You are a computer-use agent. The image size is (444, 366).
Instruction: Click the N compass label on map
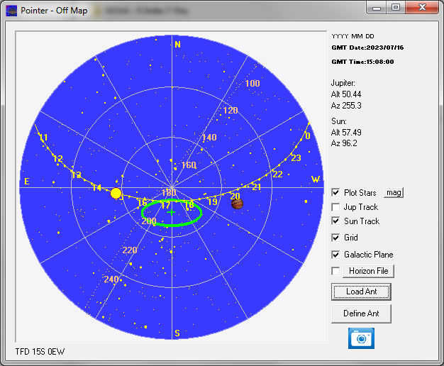click(177, 45)
